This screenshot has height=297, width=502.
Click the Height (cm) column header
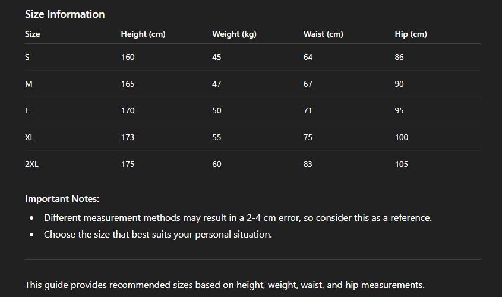143,34
